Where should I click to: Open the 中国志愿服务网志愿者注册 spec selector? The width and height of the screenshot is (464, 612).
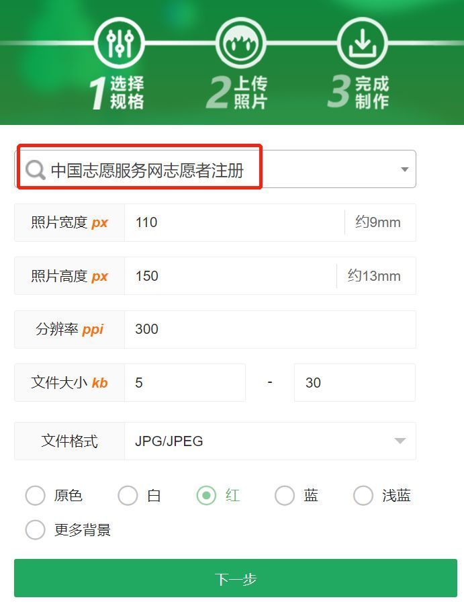(215, 169)
